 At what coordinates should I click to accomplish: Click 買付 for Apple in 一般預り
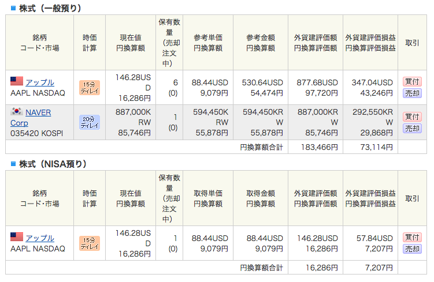[x=412, y=82]
